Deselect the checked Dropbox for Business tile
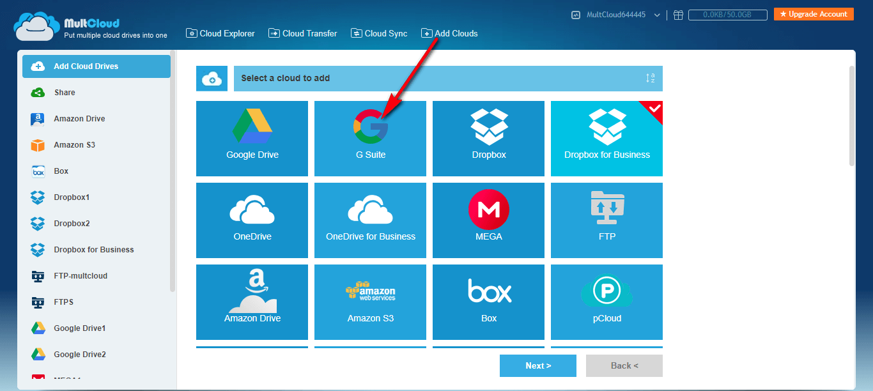The image size is (873, 391). (x=606, y=138)
